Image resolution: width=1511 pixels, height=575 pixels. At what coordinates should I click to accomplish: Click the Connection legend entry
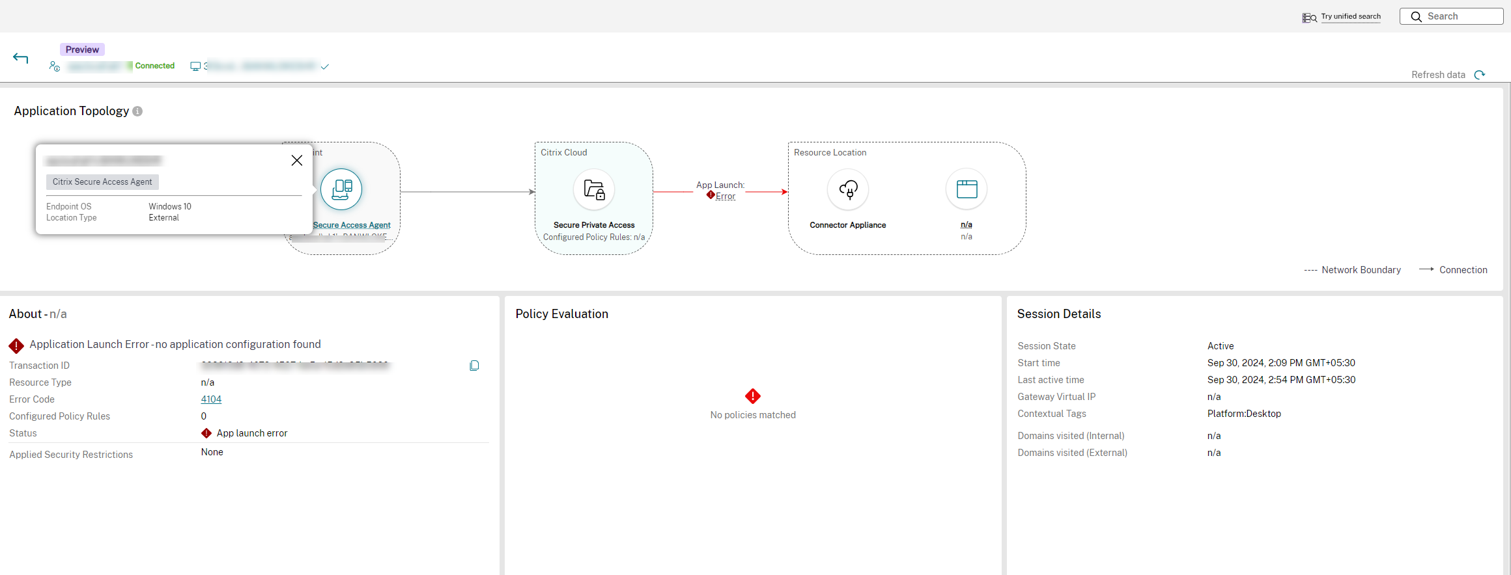(x=1454, y=270)
